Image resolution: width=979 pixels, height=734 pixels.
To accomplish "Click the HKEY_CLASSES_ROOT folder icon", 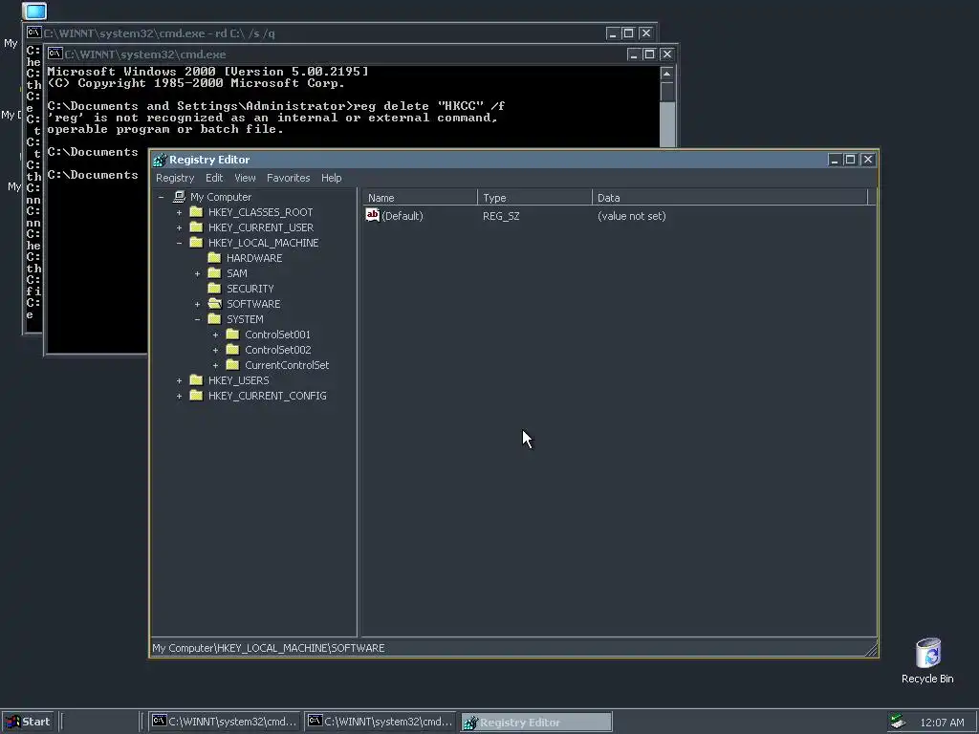I will coord(196,211).
